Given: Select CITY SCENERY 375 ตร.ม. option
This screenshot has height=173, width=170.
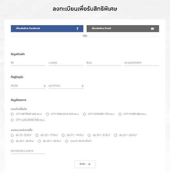Looking at the screenshot, I should click(x=84, y=114).
